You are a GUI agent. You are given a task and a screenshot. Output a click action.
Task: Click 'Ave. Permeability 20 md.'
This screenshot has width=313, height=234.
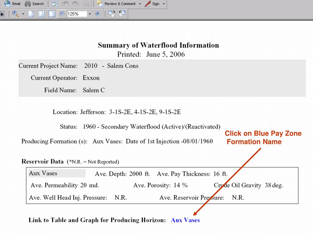click(65, 185)
